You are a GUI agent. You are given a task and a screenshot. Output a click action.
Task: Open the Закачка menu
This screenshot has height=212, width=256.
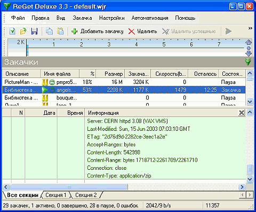click(82, 18)
